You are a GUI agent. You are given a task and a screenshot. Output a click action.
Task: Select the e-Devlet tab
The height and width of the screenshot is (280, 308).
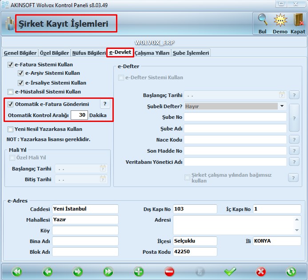(x=120, y=53)
